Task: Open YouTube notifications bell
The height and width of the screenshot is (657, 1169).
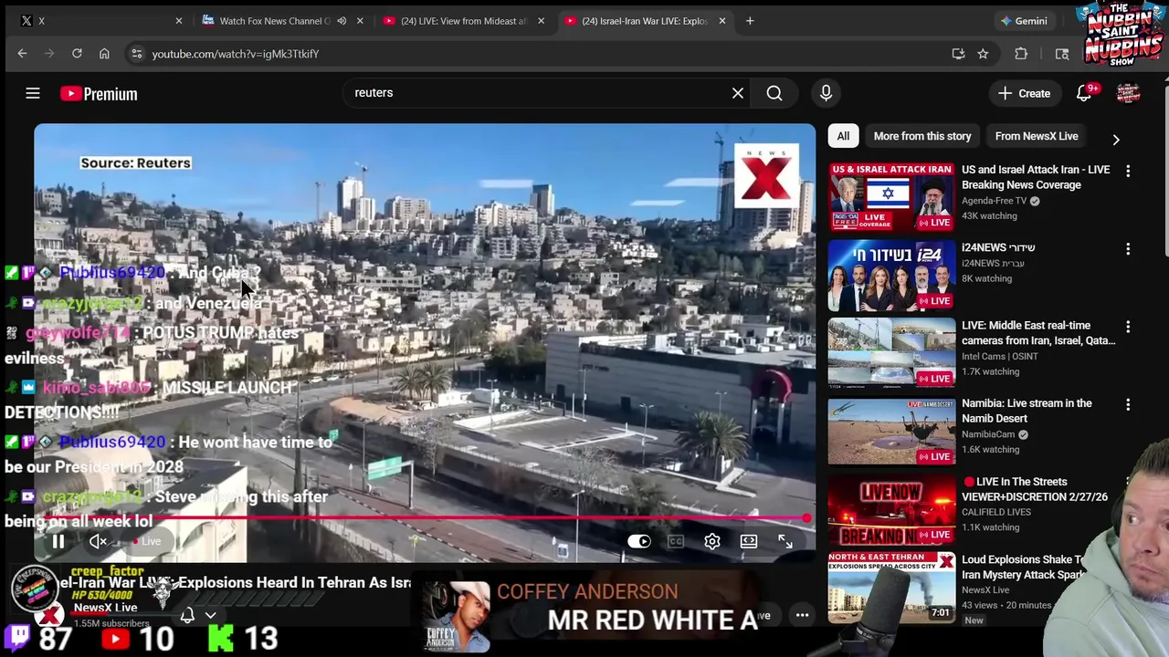Action: pos(1084,93)
